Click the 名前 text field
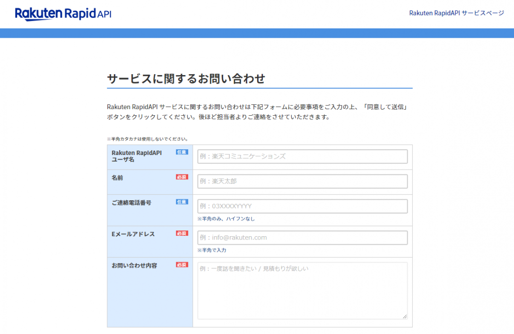Viewport: 514px width, 334px height. [x=302, y=181]
